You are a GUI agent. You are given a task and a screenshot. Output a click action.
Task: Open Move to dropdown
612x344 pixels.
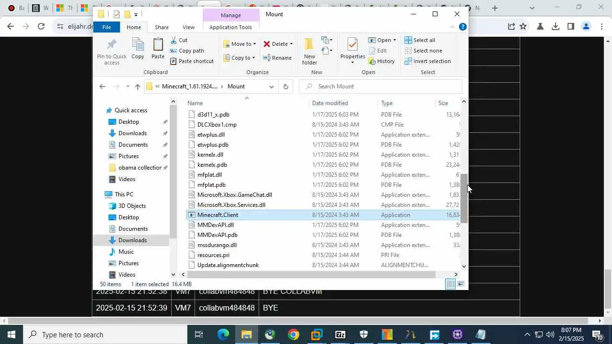point(240,44)
